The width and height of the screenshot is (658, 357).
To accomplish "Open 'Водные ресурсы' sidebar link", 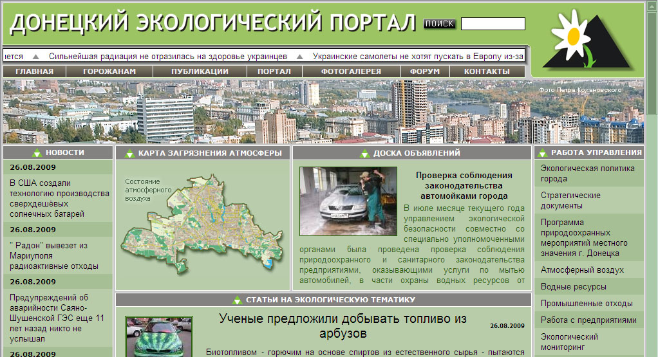I will point(573,287).
